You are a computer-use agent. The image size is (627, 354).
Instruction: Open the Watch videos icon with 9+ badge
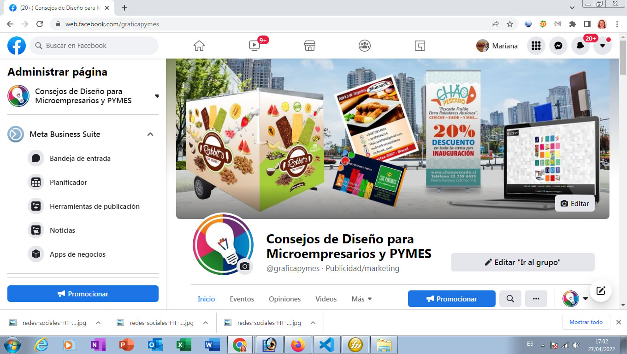(254, 46)
